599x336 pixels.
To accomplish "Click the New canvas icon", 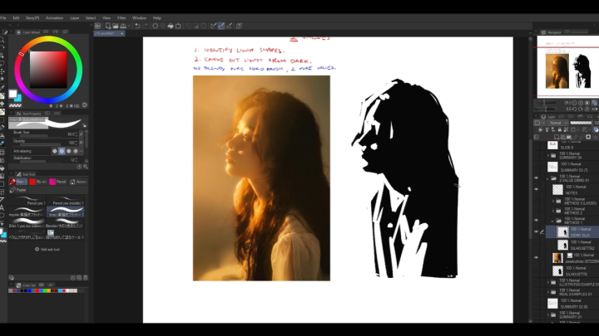I will [108, 26].
